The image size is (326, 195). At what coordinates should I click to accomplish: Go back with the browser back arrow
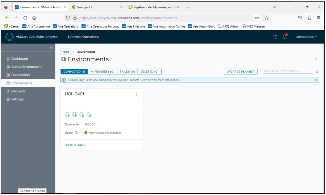pyautogui.click(x=7, y=18)
